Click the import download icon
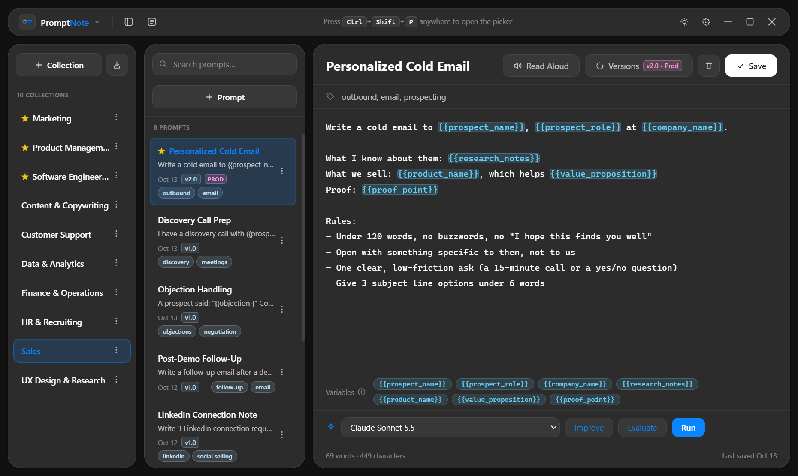The image size is (798, 476). pyautogui.click(x=117, y=65)
